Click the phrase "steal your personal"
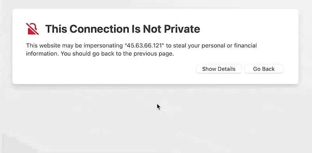Viewport: 312px width, 153px height. tap(200, 46)
